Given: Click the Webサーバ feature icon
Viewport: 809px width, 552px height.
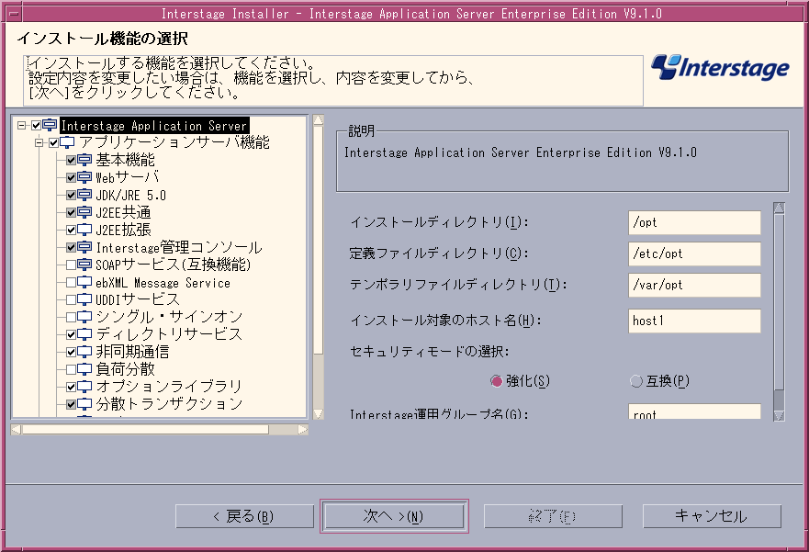Looking at the screenshot, I should click(x=84, y=177).
